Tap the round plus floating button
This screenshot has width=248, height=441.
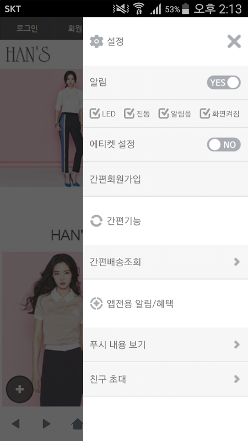[20, 389]
